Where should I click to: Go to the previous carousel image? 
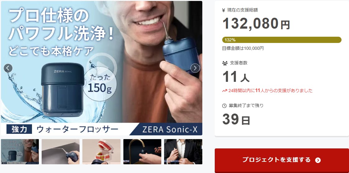tap(8, 68)
